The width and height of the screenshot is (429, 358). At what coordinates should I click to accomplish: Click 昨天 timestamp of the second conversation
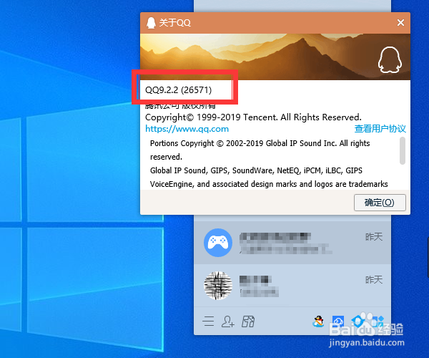[374, 280]
